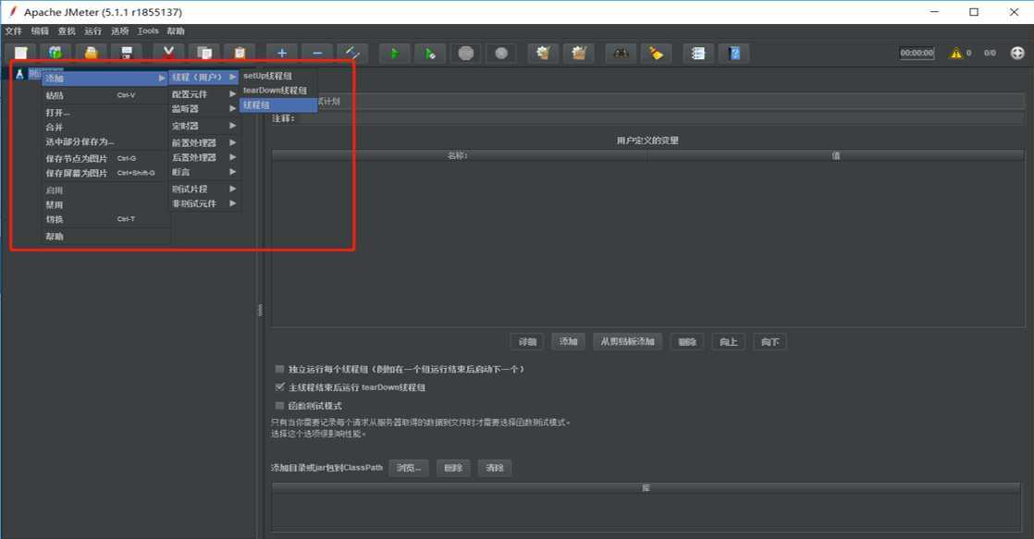Image resolution: width=1034 pixels, height=539 pixels.
Task: Choose 线程组 from the thread submenu
Action: (278, 104)
